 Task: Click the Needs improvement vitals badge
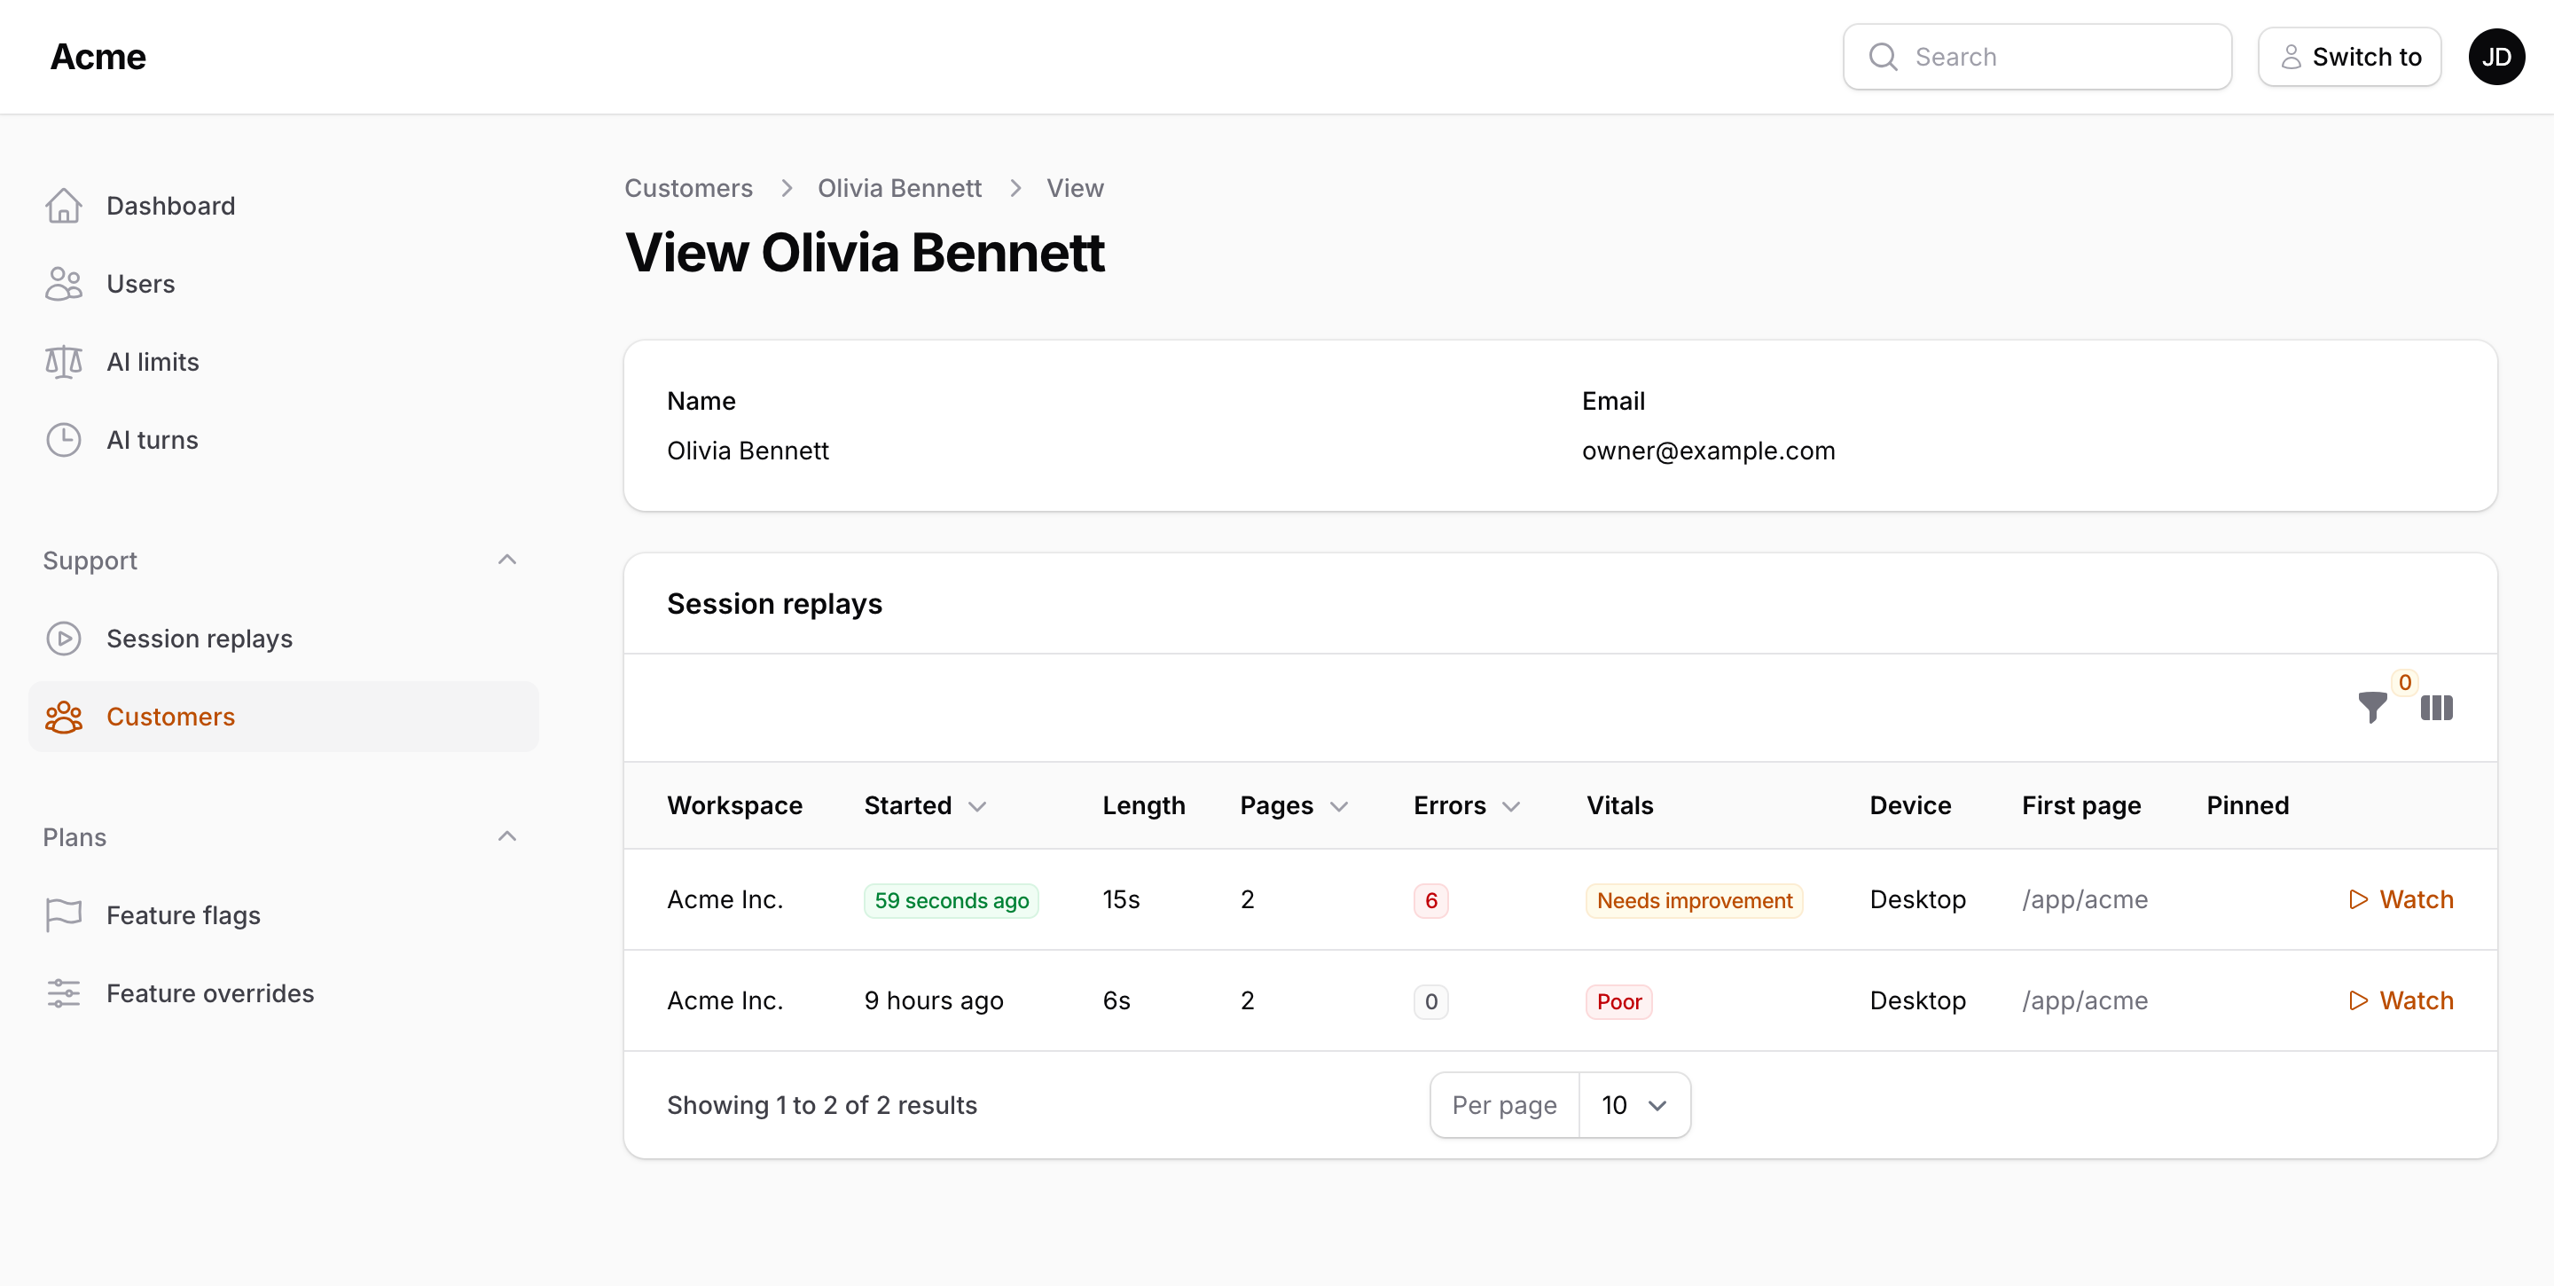coord(1695,900)
